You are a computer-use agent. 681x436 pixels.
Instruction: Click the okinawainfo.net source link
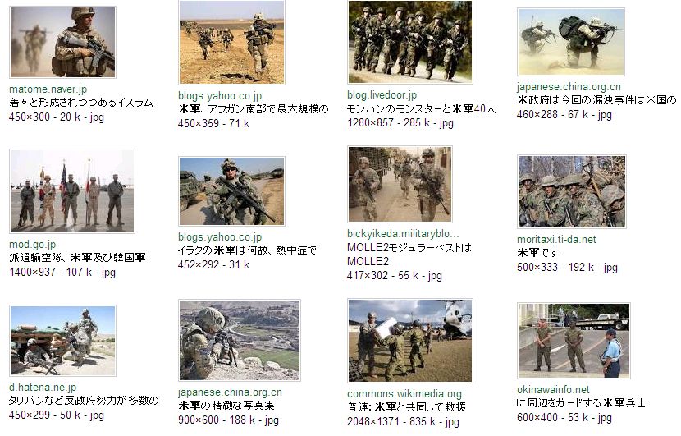click(x=553, y=389)
